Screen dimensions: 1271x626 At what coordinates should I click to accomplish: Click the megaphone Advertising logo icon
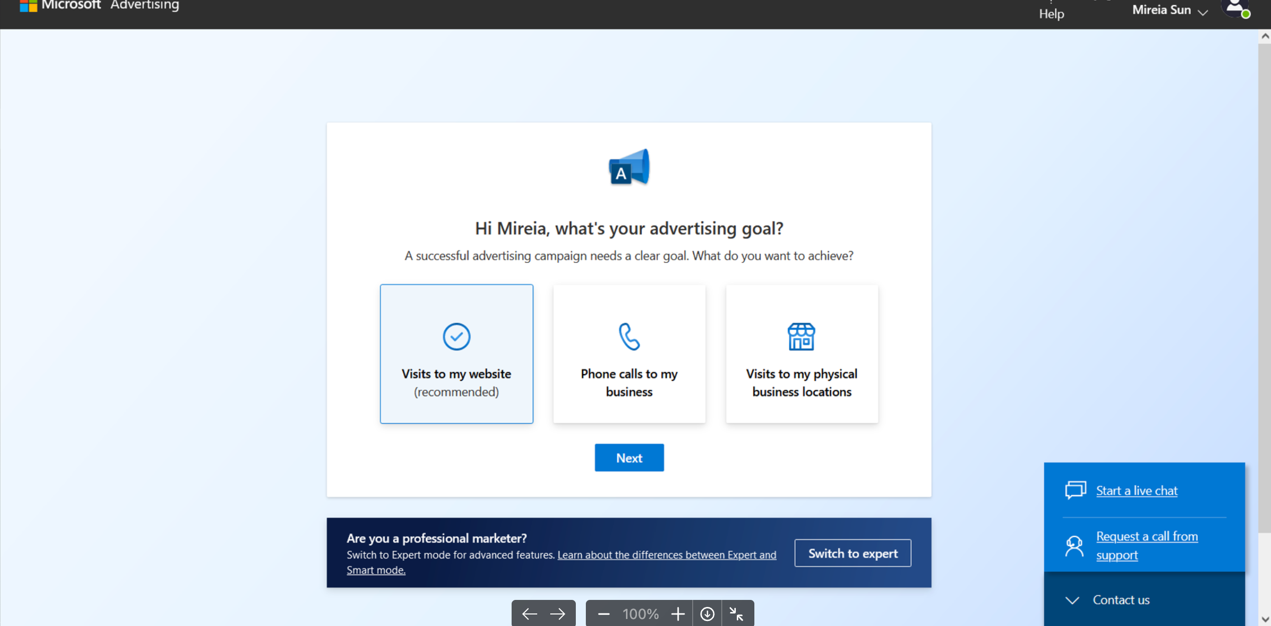[629, 167]
